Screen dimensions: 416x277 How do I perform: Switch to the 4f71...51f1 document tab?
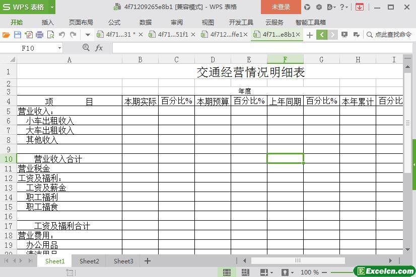tap(170, 34)
